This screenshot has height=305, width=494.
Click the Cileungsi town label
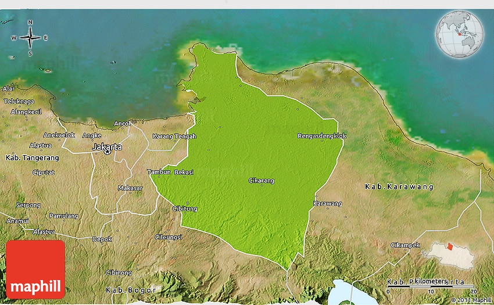tap(169, 236)
